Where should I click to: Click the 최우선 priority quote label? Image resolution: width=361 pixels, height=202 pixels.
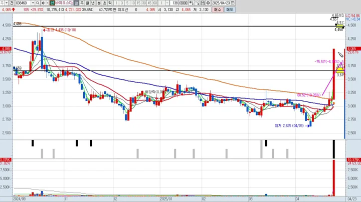[122, 9]
